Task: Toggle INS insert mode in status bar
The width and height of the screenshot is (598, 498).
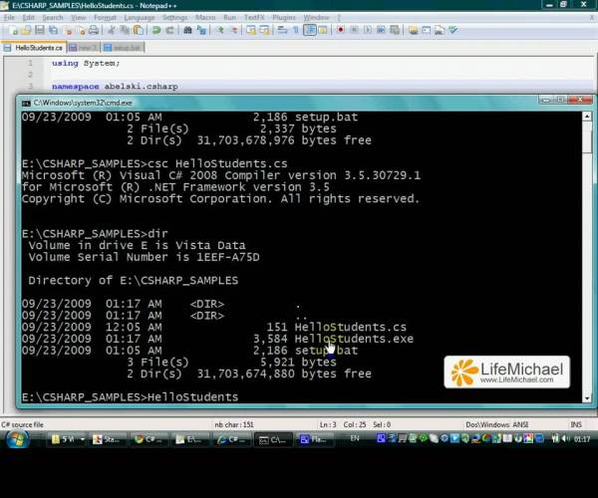Action: pos(576,424)
